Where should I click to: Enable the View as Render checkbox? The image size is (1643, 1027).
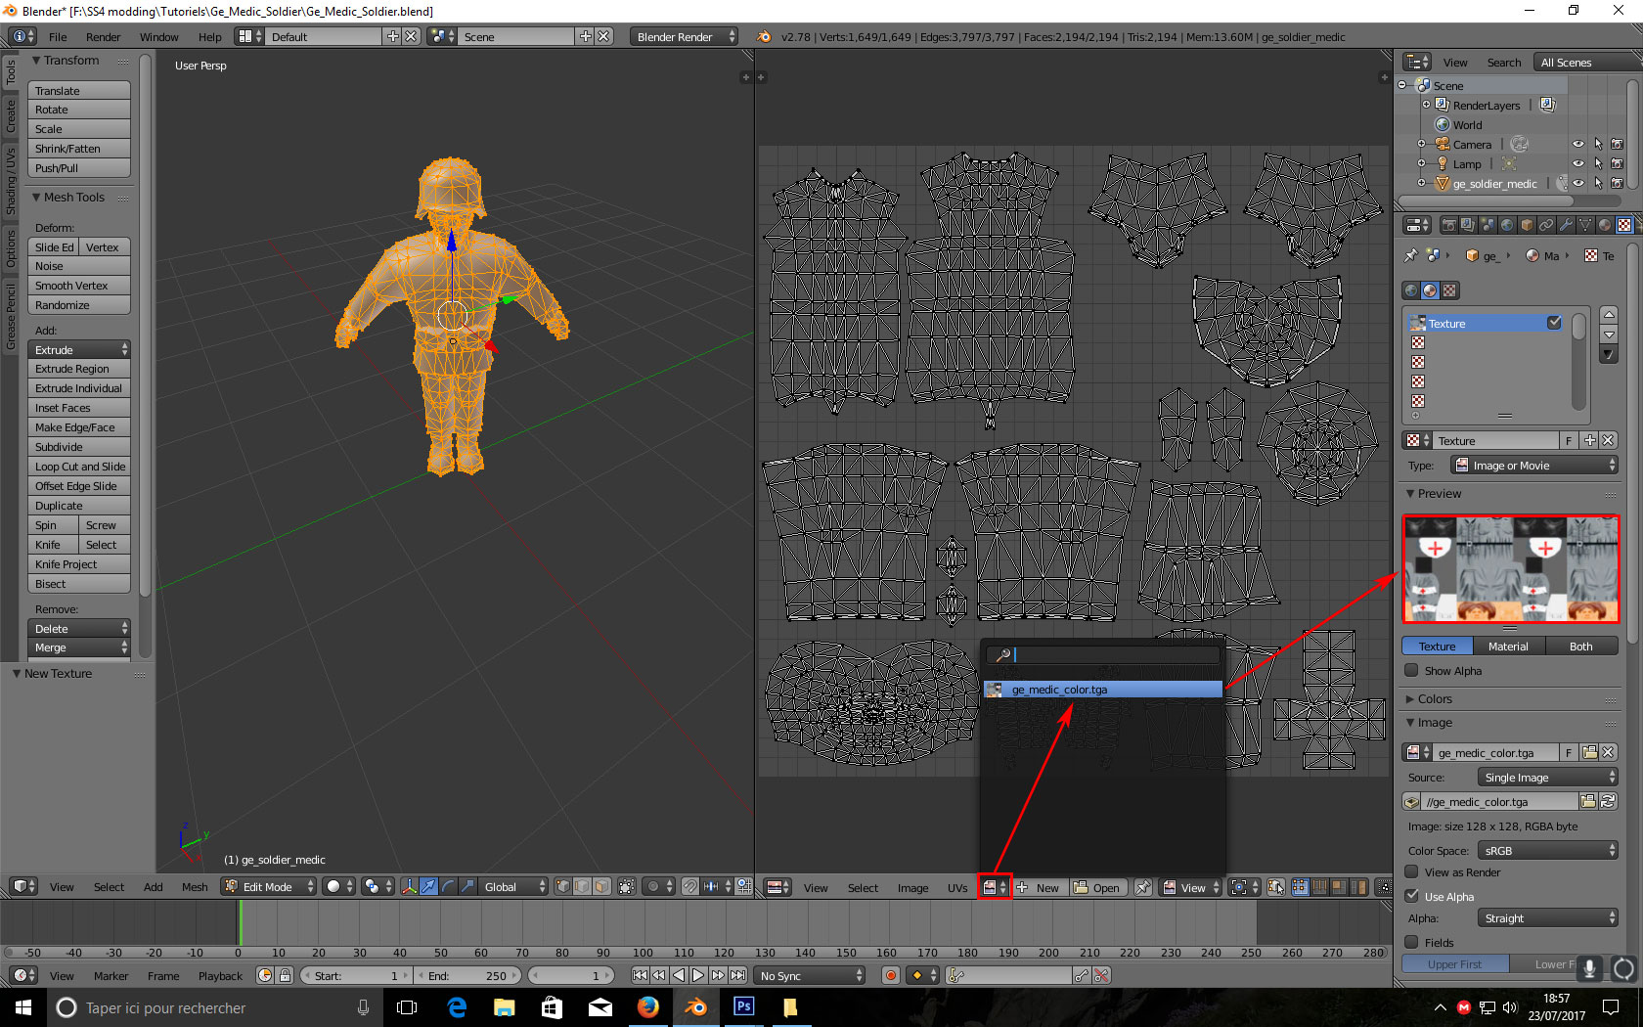point(1411,871)
